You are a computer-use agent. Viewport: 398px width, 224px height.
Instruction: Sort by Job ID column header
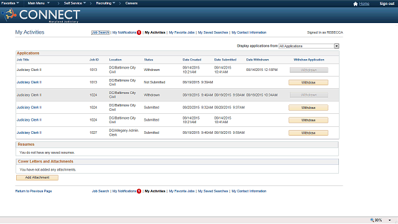[x=94, y=60]
